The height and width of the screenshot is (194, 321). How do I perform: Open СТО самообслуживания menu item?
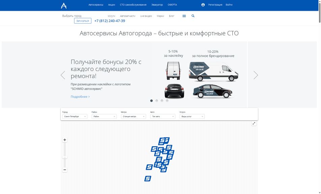tap(133, 5)
